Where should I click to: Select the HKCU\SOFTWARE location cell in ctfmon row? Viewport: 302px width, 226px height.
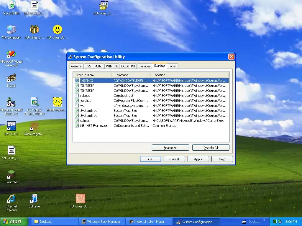189,120
